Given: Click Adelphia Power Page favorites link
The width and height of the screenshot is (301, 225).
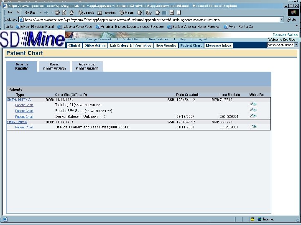Looking at the screenshot, I should [x=75, y=27].
